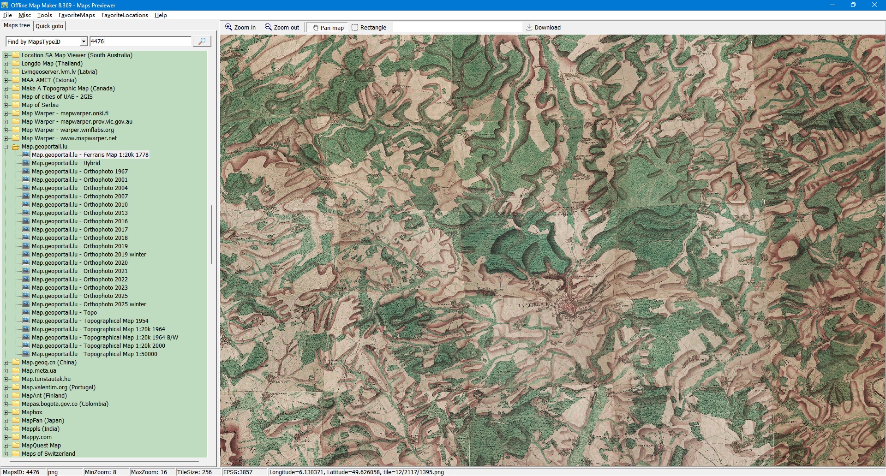Image resolution: width=886 pixels, height=476 pixels.
Task: Select Map.geoportail.lu Hybrid entry
Action: pos(66,163)
